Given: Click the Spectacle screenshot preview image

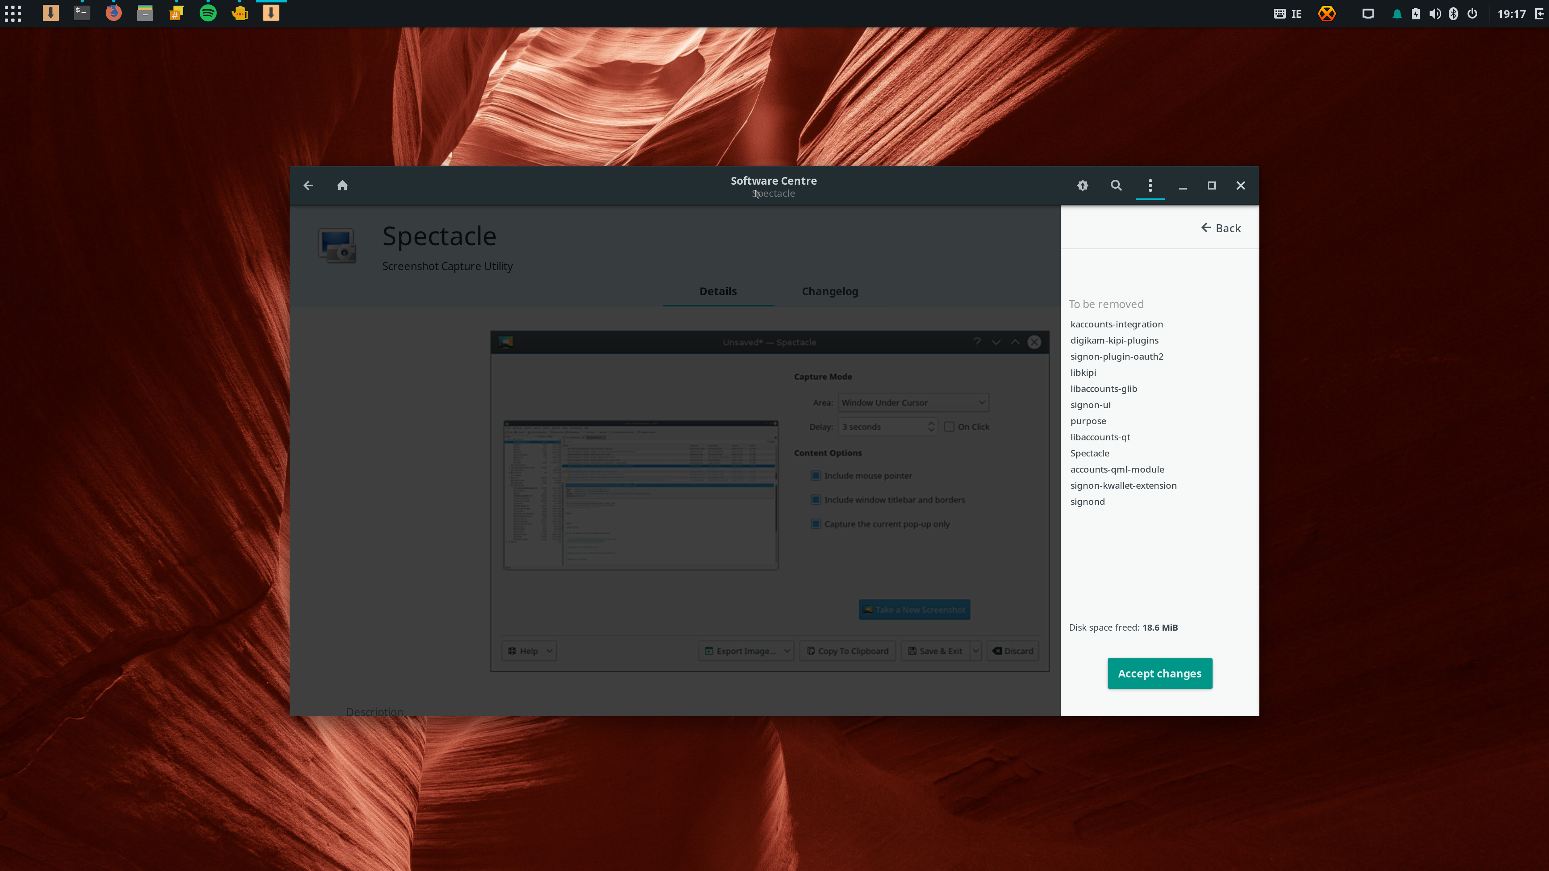Looking at the screenshot, I should point(770,501).
